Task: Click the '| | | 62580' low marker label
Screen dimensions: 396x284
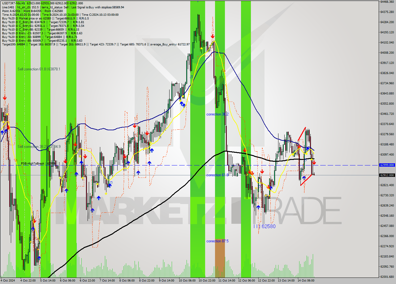Action: (265, 226)
